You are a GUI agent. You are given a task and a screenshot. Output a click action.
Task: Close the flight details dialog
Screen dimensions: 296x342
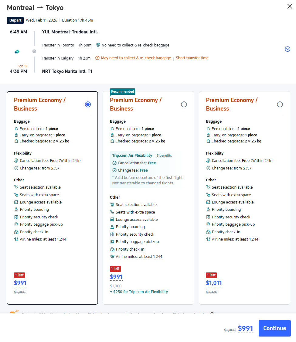point(290,6)
